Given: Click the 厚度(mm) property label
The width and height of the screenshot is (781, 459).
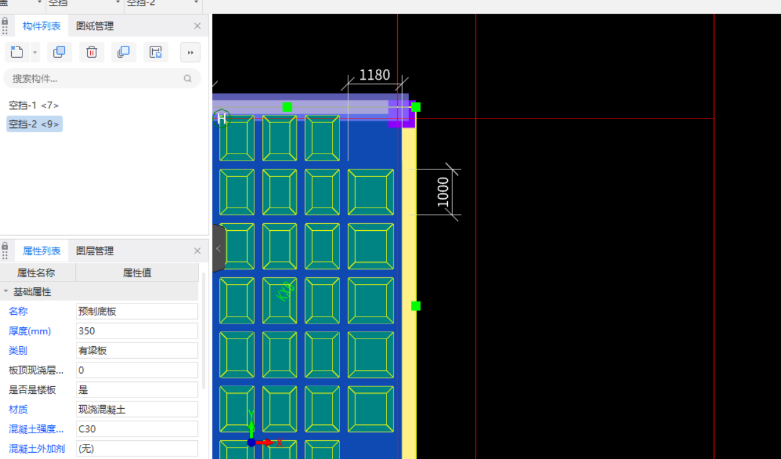Looking at the screenshot, I should point(30,330).
